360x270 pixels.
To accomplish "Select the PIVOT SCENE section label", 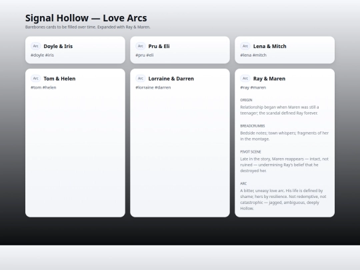I will 251,152.
